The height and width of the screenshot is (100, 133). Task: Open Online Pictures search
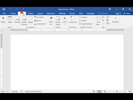click(x=24, y=21)
